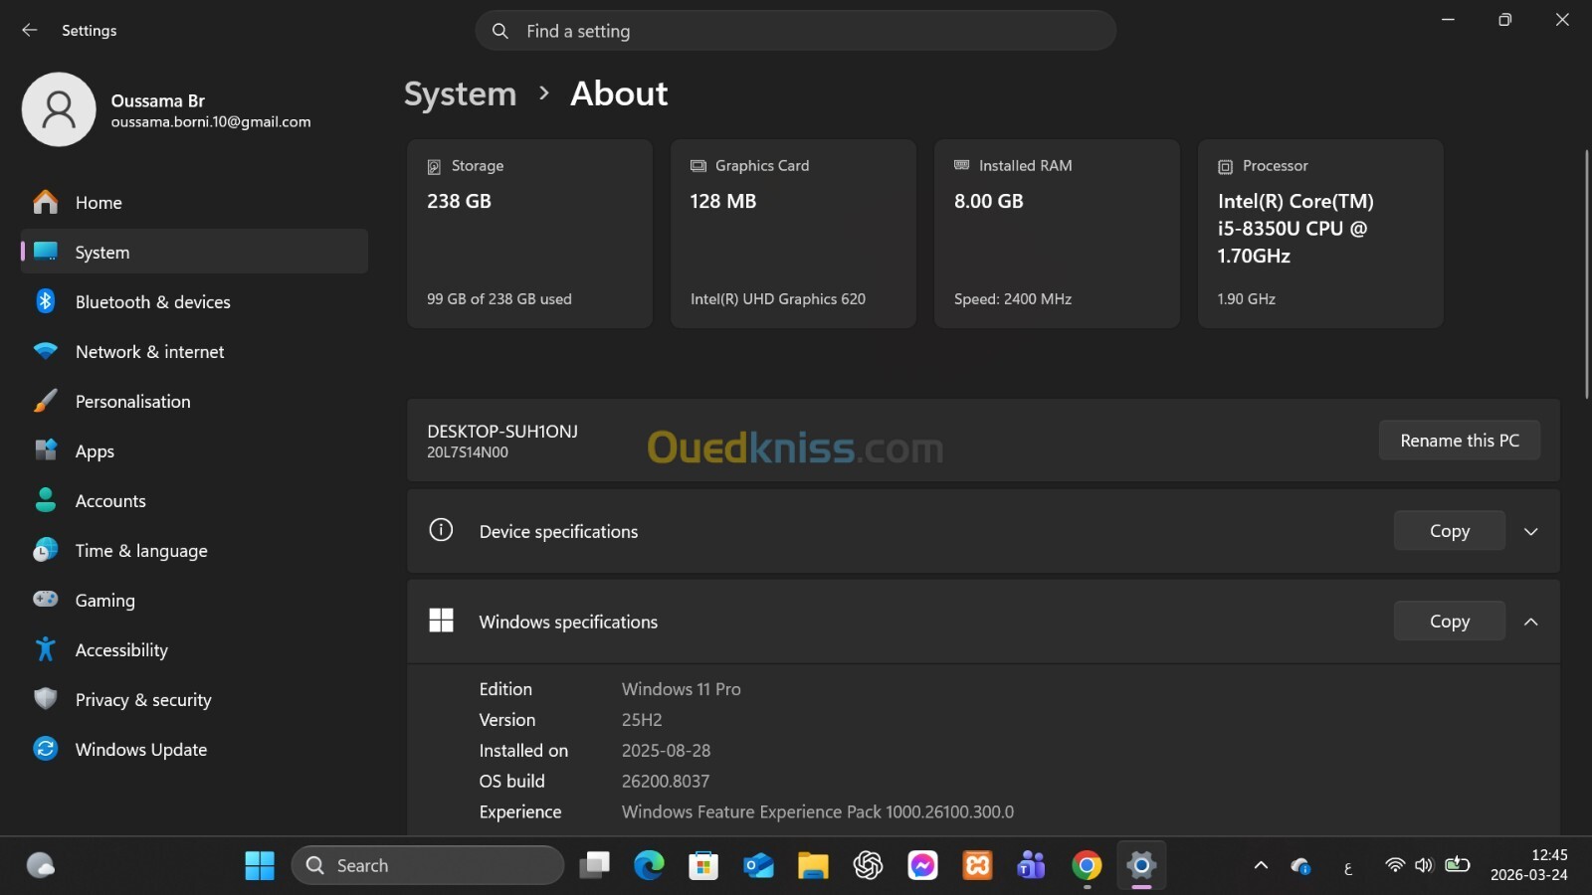Image resolution: width=1592 pixels, height=895 pixels.
Task: Focus the Find a setting search box
Action: (795, 31)
